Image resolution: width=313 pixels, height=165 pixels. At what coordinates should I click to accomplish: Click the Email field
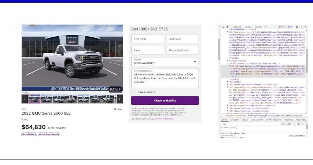(x=147, y=50)
